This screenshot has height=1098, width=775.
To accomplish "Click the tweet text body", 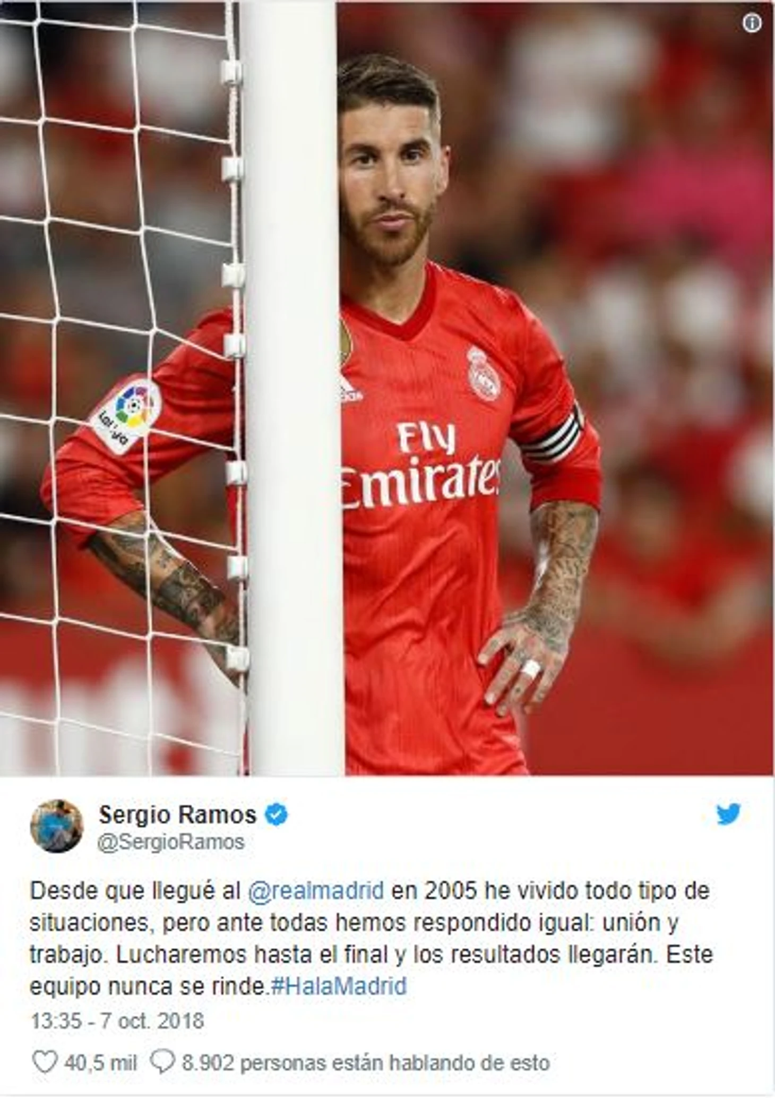I will click(371, 938).
